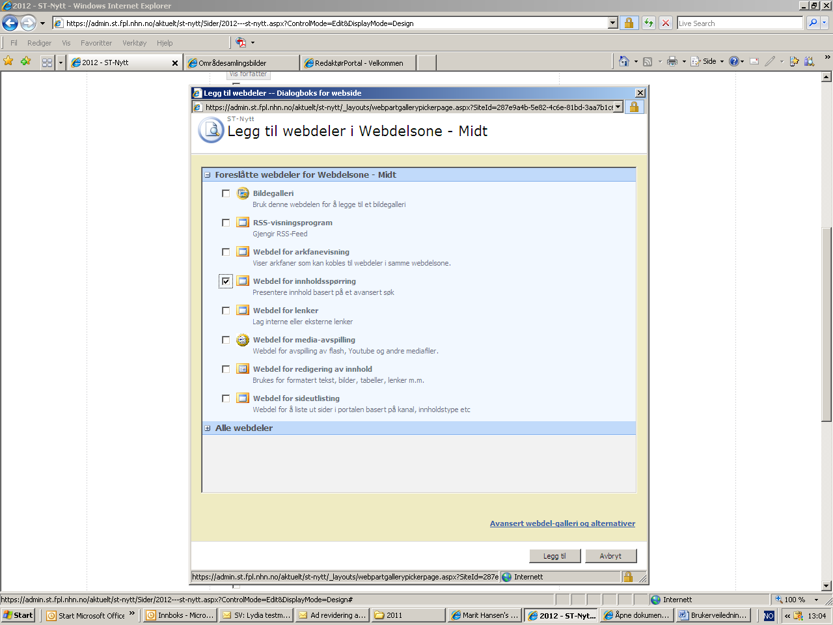Viewport: 833px width, 625px height.
Task: Click the Webdel for arkfanevisning icon
Action: click(x=243, y=252)
